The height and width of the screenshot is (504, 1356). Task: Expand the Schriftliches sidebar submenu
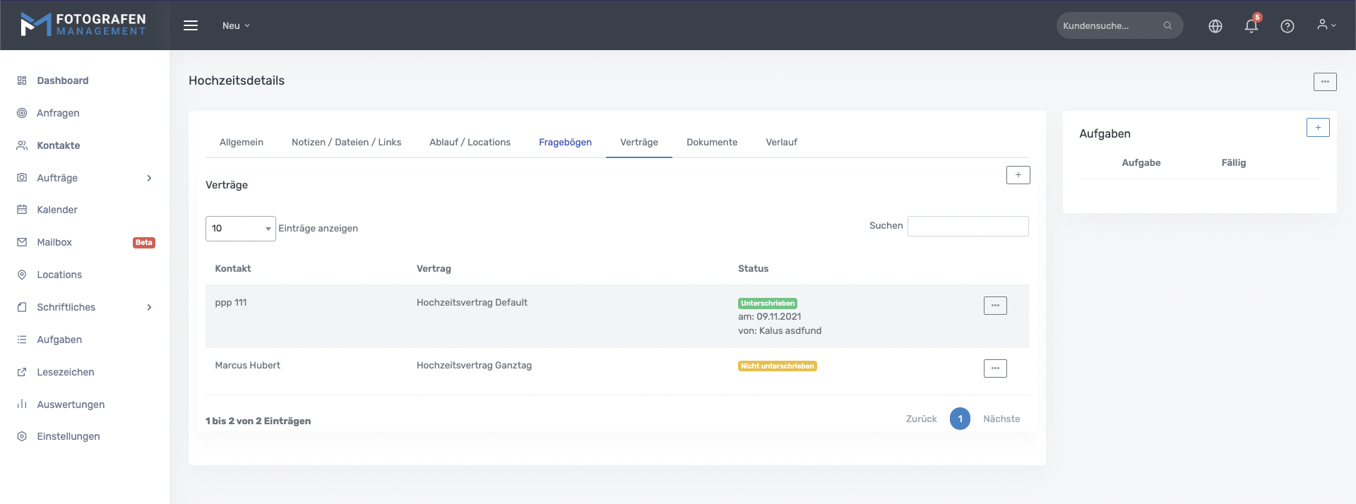pyautogui.click(x=149, y=307)
